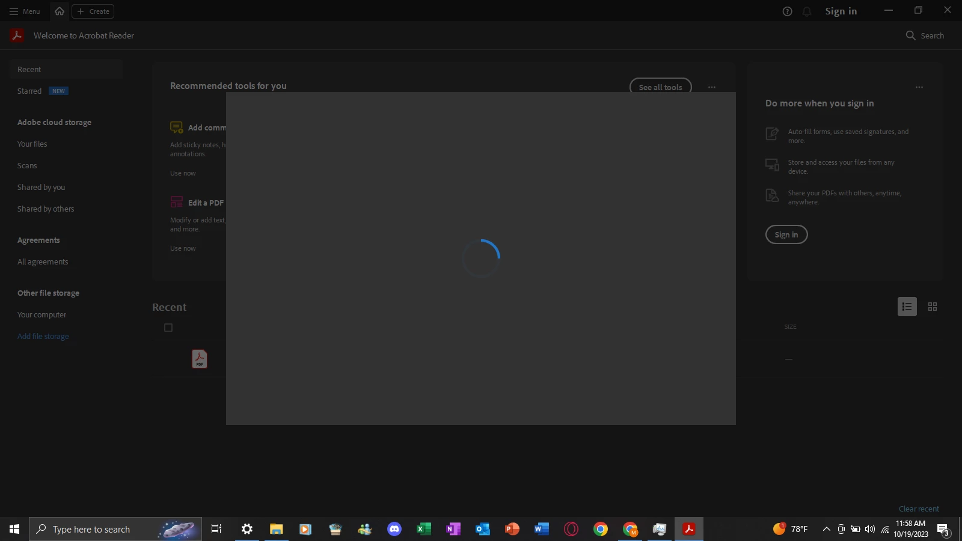This screenshot has width=962, height=541.
Task: Go to the Home icon tab
Action: pyautogui.click(x=60, y=11)
